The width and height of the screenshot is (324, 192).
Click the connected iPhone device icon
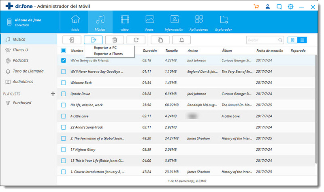point(9,22)
